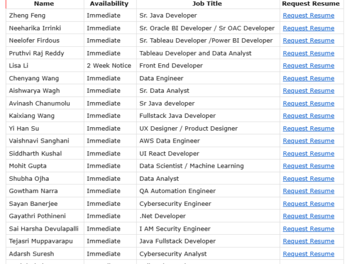This screenshot has width=352, height=264.
Task: Click the Cybersecurity Engineer job title
Action: click(175, 204)
